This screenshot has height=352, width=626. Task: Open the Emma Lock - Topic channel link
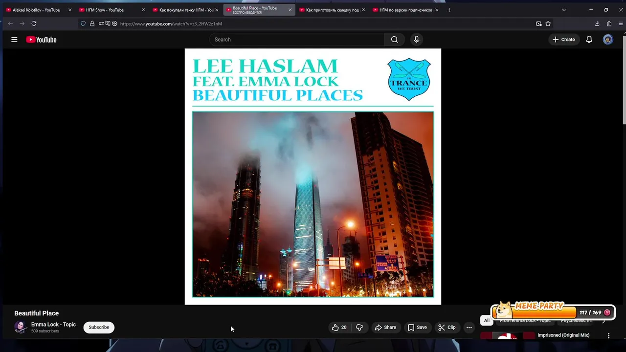(x=53, y=325)
